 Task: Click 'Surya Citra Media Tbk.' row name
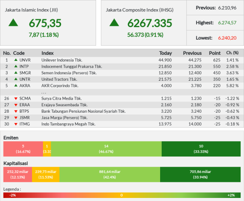click(x=62, y=99)
